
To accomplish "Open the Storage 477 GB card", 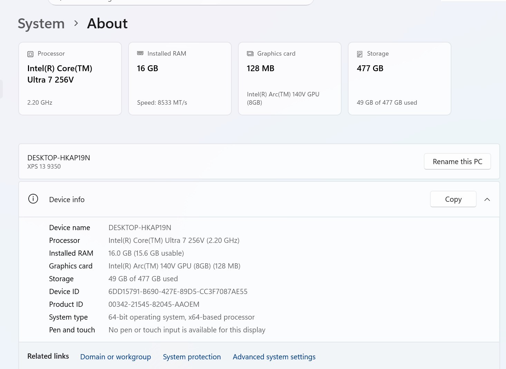I will 400,79.
